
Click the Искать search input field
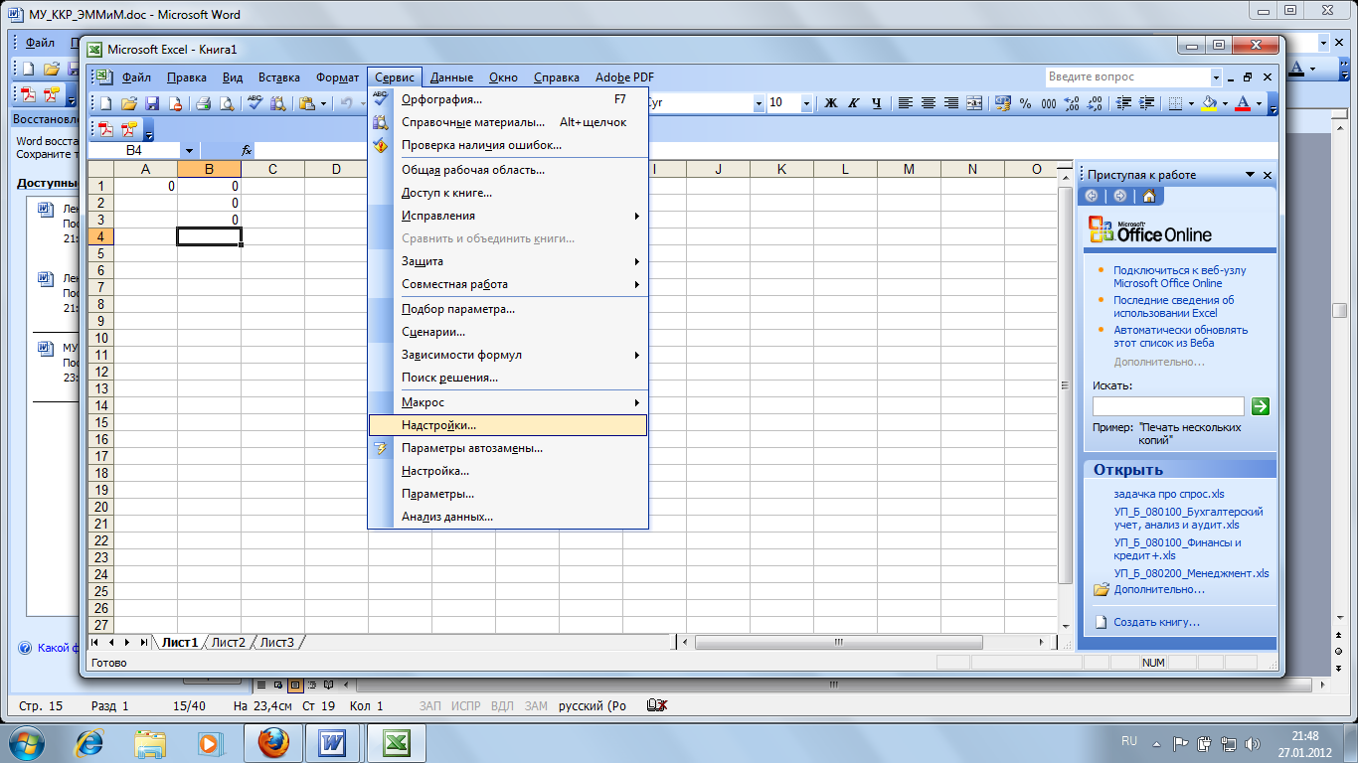pyautogui.click(x=1168, y=405)
